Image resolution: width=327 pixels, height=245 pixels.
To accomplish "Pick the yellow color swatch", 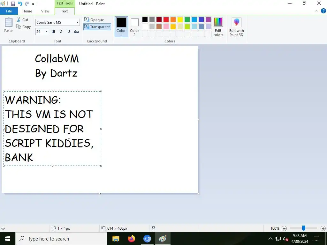I will (x=180, y=20).
